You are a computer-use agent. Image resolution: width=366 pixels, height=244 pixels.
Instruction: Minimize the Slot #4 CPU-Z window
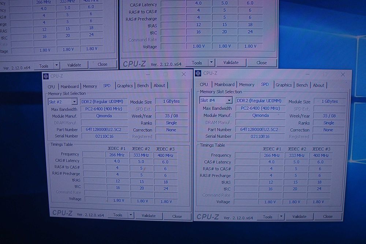307,74
